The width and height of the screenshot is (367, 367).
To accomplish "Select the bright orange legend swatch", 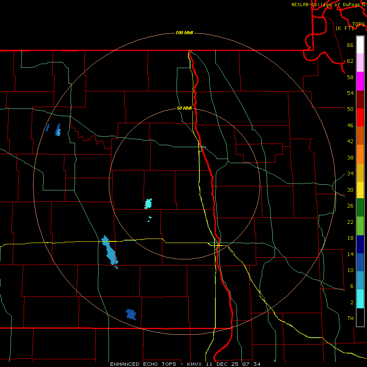I will (x=360, y=154).
